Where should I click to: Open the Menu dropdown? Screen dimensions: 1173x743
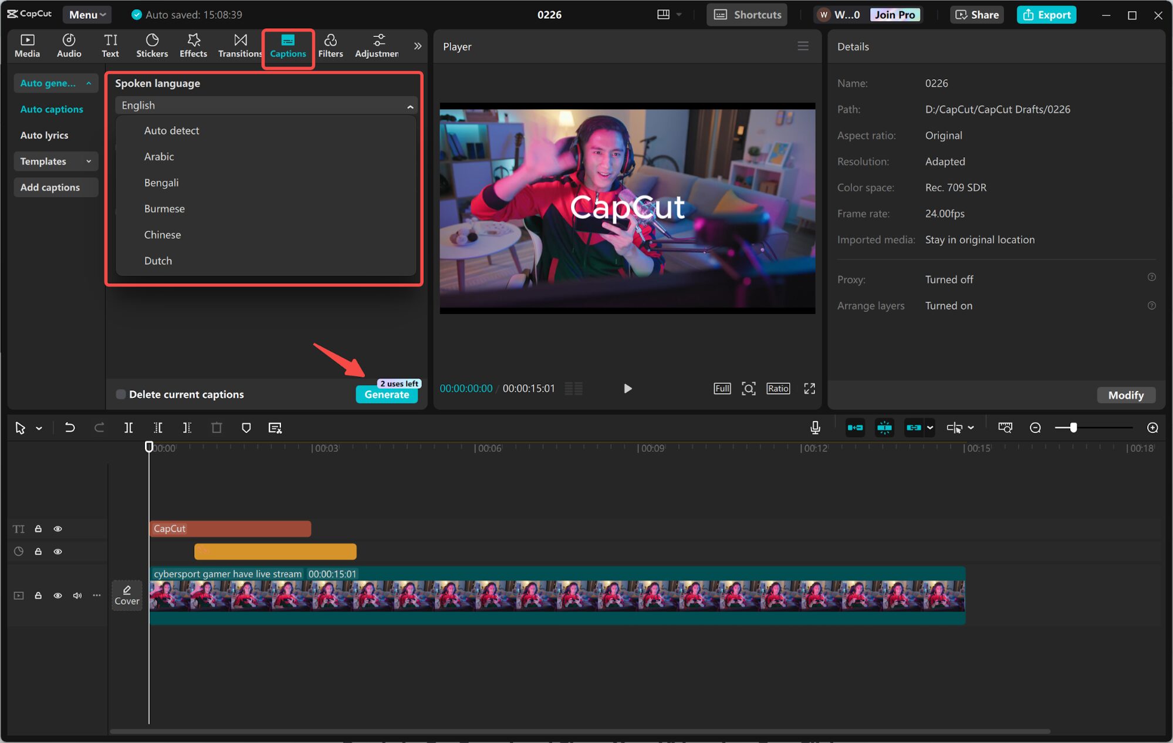(x=87, y=15)
